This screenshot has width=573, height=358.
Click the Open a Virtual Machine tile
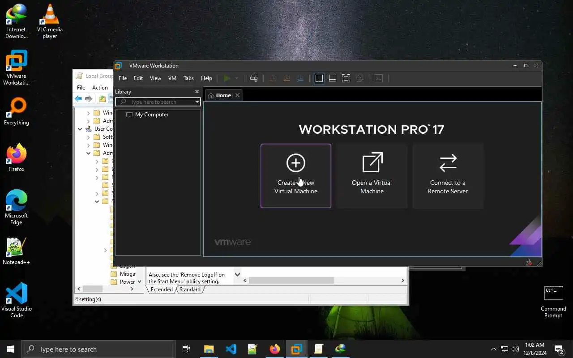[372, 176]
